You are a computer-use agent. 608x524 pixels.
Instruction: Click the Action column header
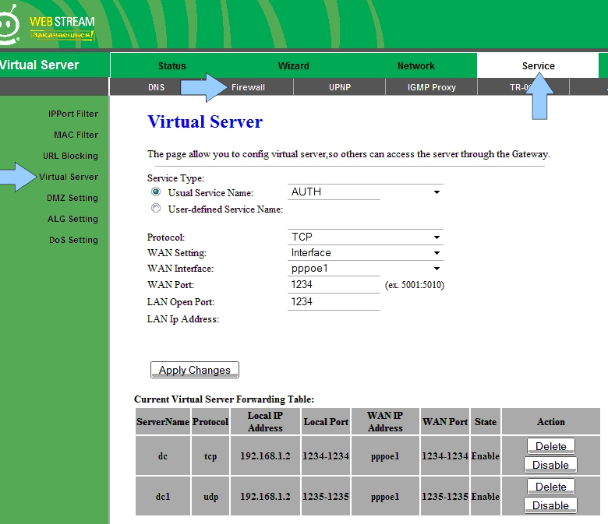[550, 421]
